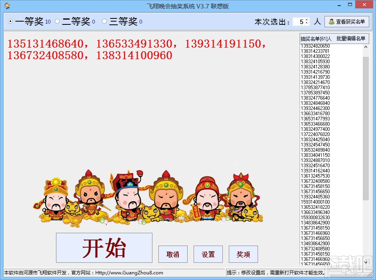376x280 pixels.
Task: Select the 三等奖 radio button
Action: tap(104, 21)
